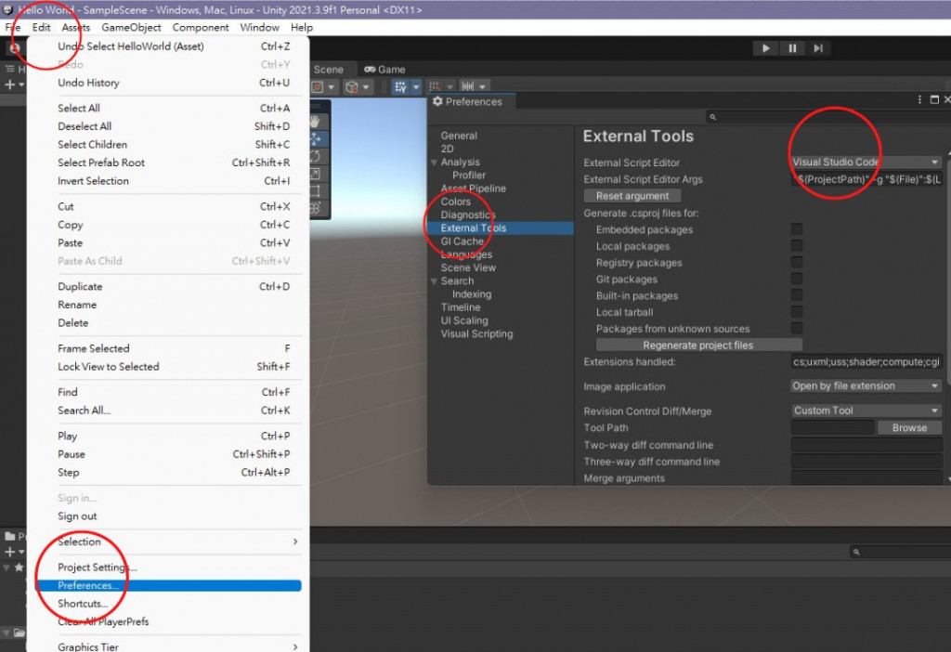Open the Edit menu
951x652 pixels.
[41, 27]
